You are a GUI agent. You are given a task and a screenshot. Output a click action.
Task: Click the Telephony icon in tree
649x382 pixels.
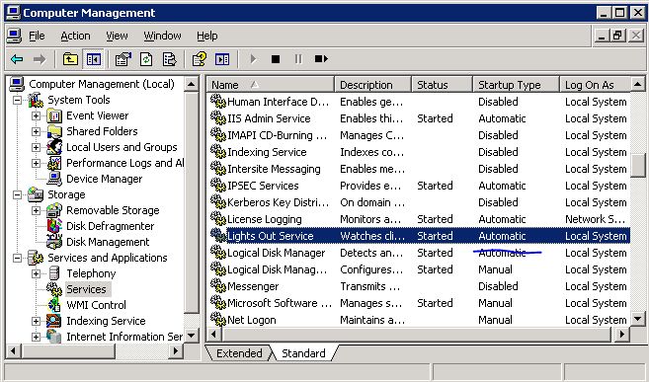(54, 273)
